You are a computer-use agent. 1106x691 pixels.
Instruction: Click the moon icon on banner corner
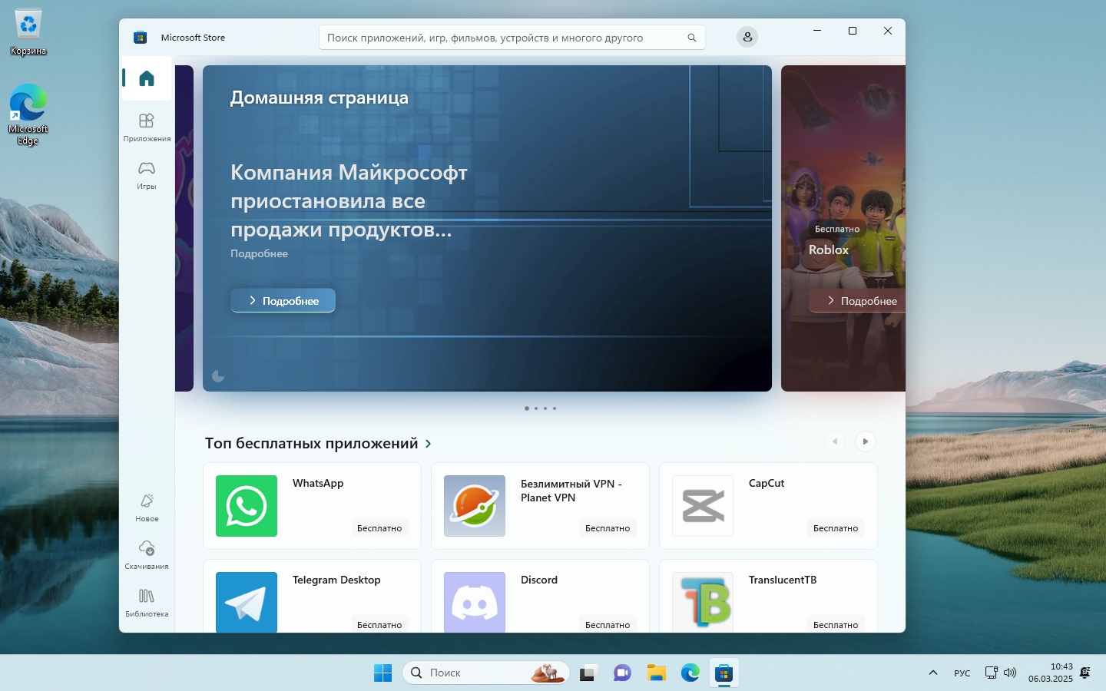coord(218,375)
